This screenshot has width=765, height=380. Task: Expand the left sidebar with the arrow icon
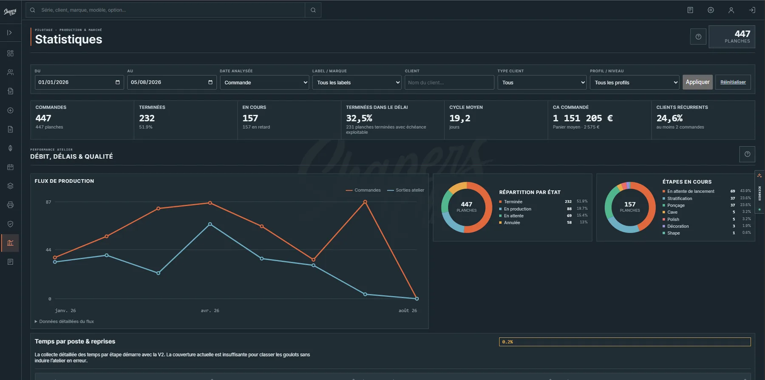(x=10, y=33)
